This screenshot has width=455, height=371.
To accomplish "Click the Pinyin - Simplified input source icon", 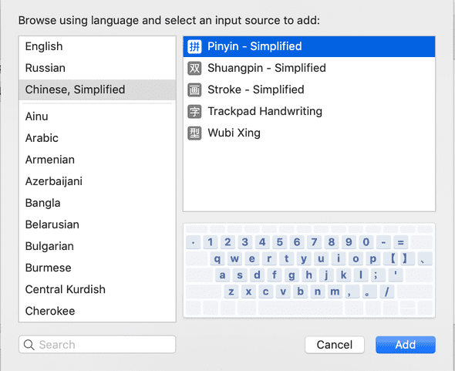I will pyautogui.click(x=194, y=46).
